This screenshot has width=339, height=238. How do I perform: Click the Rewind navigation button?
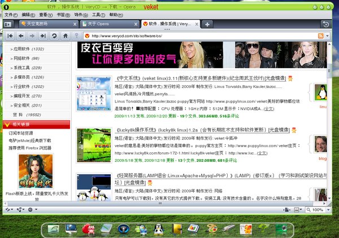10,36
